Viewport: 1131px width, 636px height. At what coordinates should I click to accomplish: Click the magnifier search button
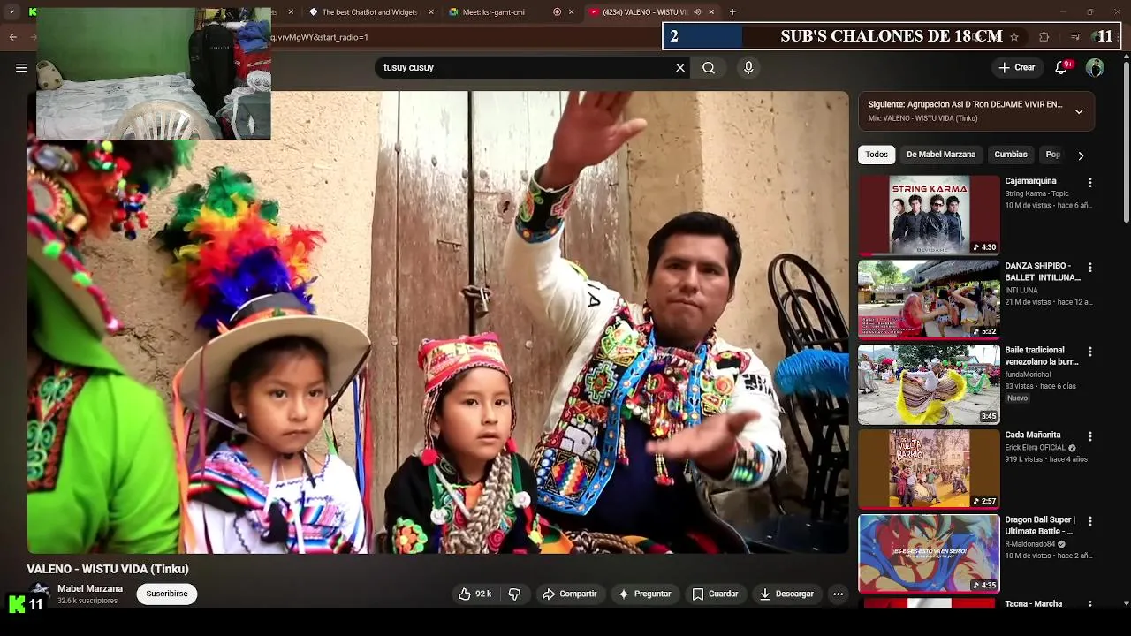pyautogui.click(x=709, y=67)
